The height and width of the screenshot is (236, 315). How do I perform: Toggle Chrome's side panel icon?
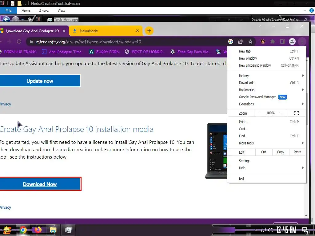coord(282,41)
